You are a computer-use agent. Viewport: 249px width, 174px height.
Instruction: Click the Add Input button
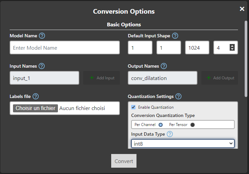(x=102, y=78)
